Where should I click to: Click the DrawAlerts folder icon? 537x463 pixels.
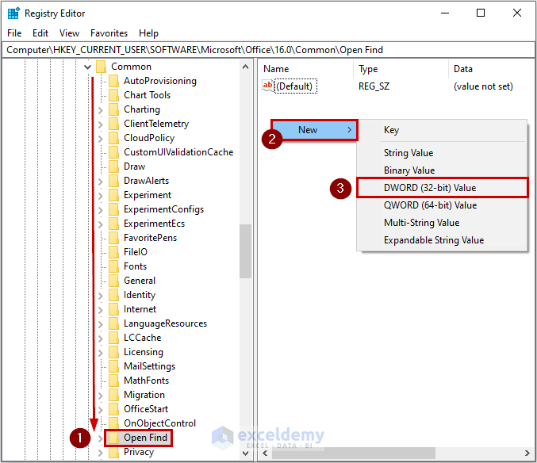[x=113, y=181]
